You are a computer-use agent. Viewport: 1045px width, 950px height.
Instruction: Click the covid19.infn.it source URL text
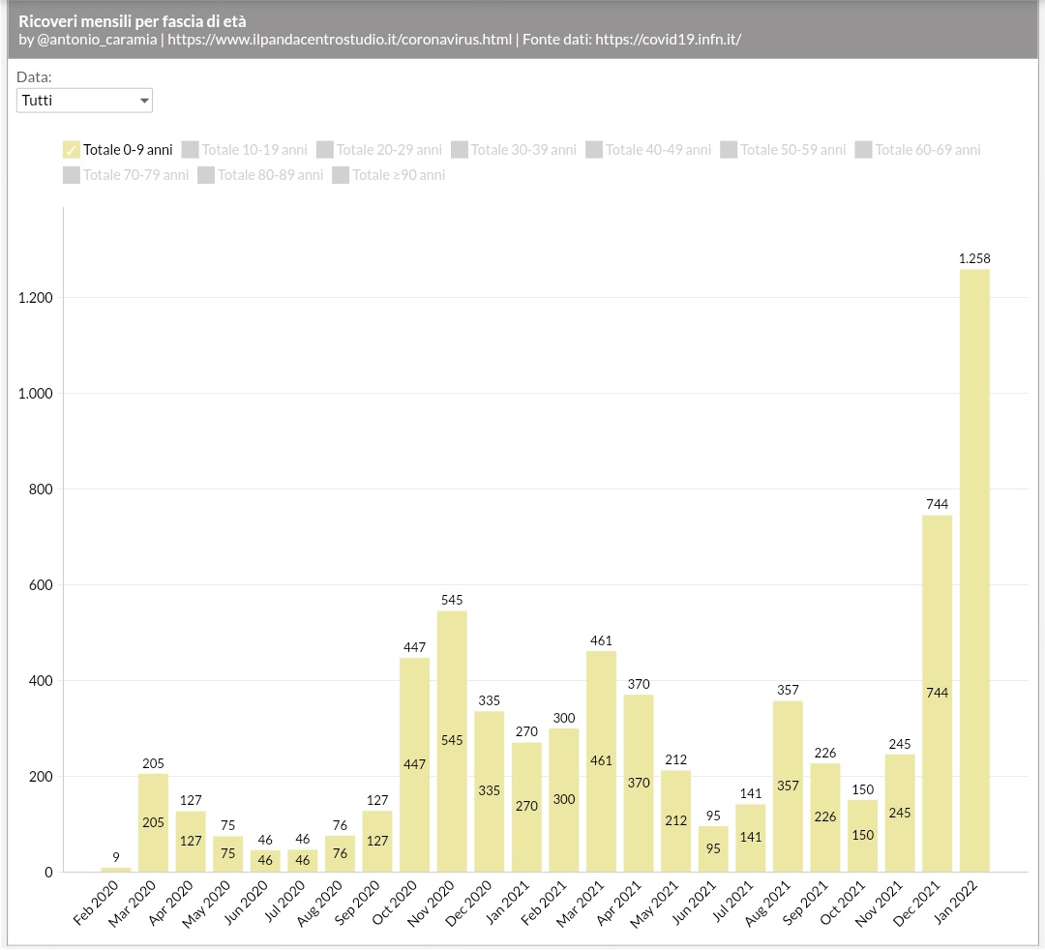point(668,40)
